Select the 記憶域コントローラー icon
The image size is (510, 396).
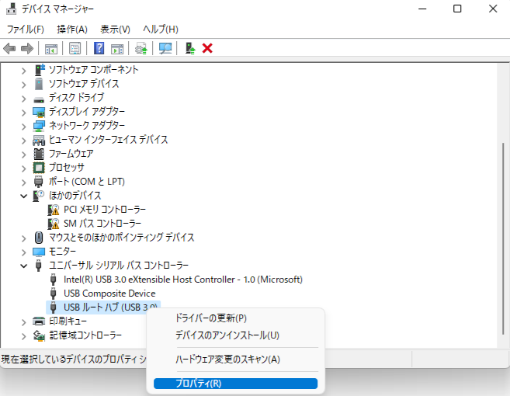click(x=39, y=335)
